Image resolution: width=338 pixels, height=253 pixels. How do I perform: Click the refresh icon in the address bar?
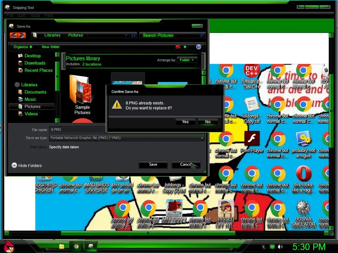coord(133,36)
